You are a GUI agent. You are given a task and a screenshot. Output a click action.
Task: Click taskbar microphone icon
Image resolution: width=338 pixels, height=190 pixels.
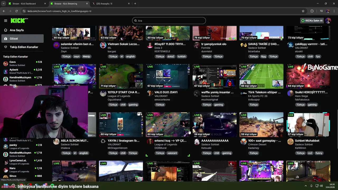click(x=312, y=186)
